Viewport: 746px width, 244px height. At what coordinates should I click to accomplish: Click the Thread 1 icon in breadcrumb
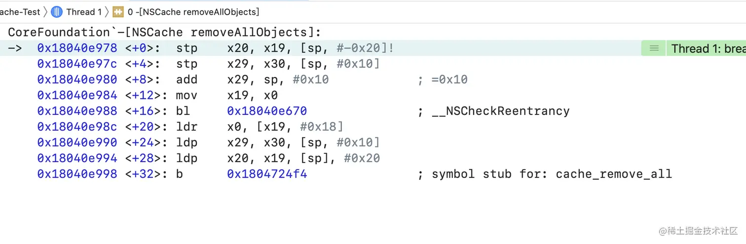coord(57,11)
